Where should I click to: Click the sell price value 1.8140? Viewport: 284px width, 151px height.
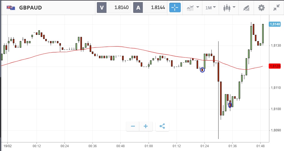[x=122, y=8]
